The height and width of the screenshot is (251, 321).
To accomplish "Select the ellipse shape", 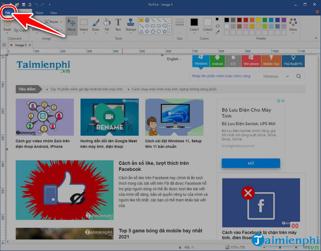I will [x=147, y=26].
